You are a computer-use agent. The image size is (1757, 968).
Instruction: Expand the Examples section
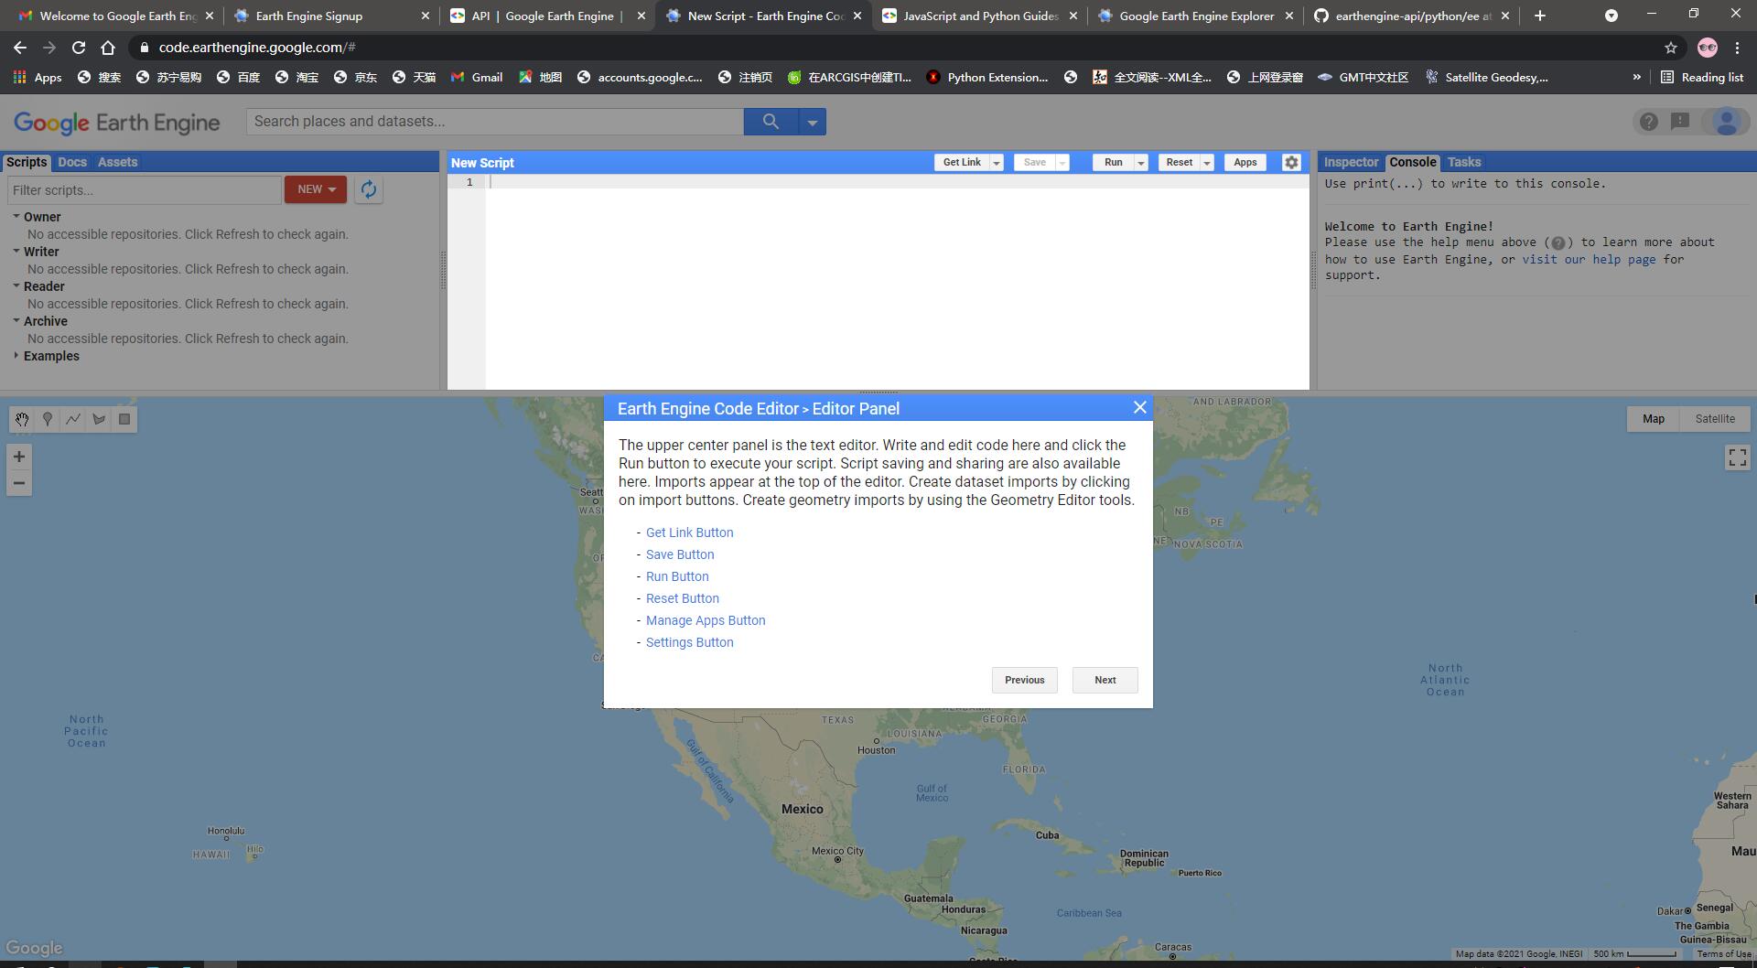[16, 356]
